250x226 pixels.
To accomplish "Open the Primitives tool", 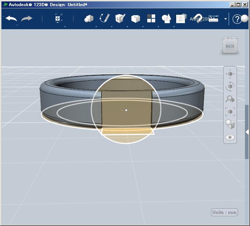I will tap(89, 19).
